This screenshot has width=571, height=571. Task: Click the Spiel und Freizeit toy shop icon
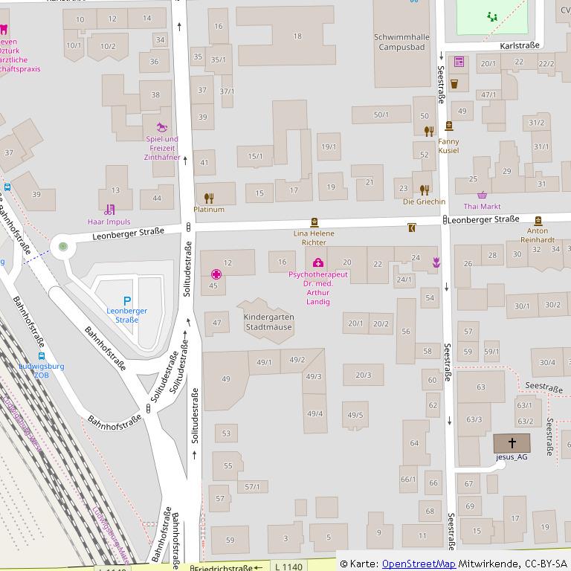[162, 128]
